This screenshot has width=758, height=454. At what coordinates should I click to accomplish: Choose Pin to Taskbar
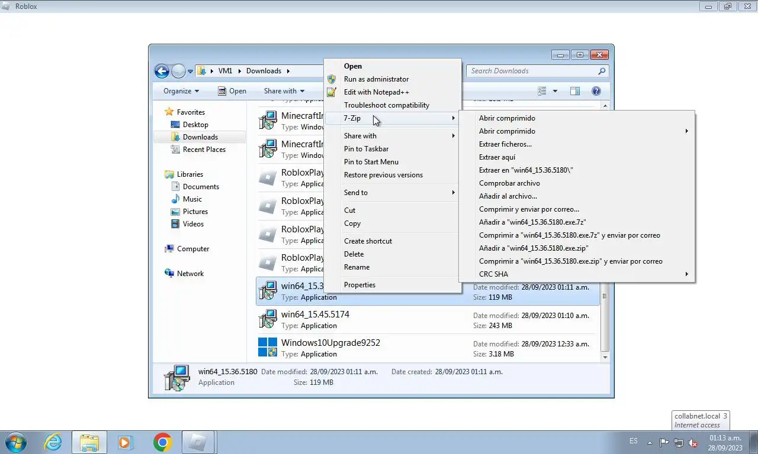392,149
